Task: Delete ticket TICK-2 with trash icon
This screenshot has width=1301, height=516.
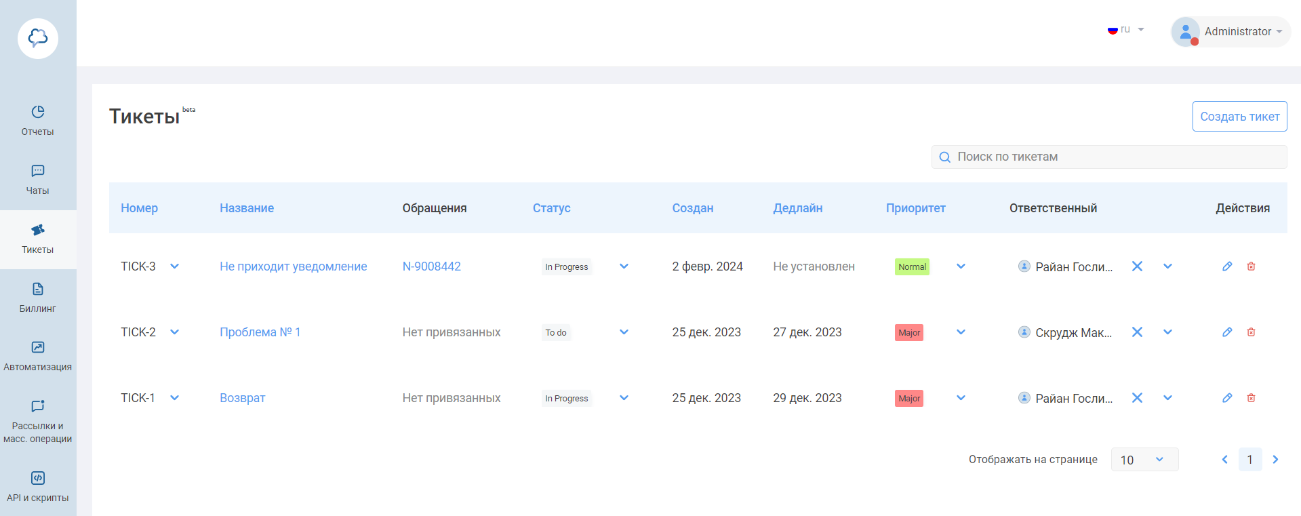Action: pos(1251,332)
